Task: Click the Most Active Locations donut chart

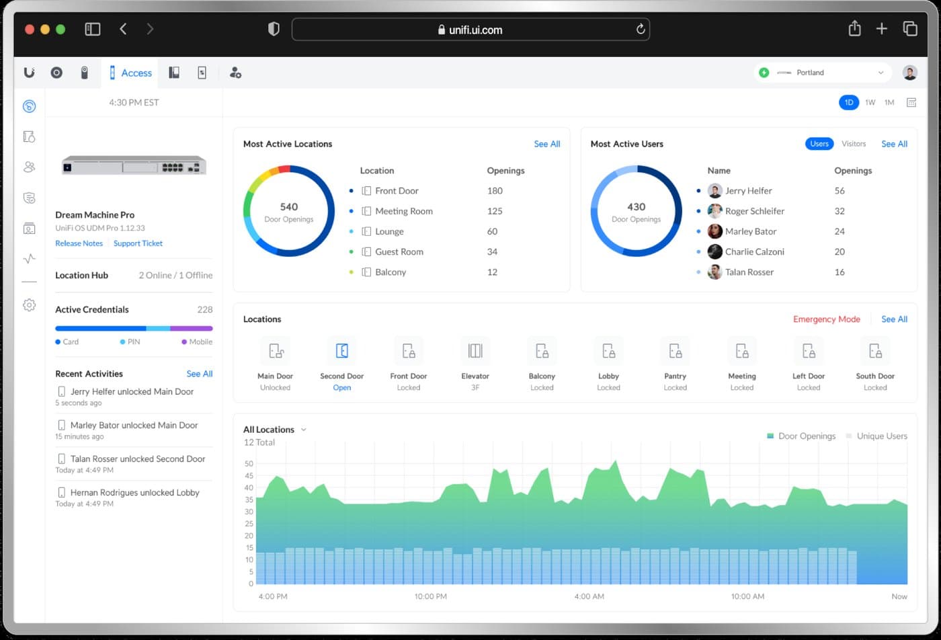Action: [289, 210]
